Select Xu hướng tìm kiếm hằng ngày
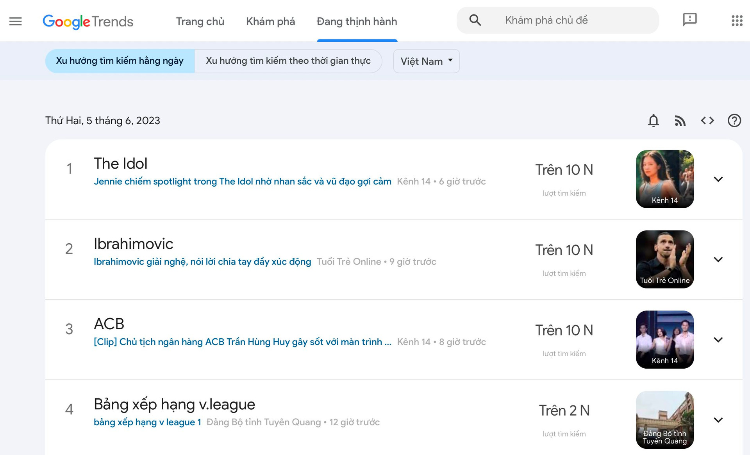 pyautogui.click(x=120, y=61)
